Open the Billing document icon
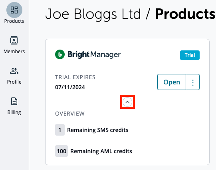This screenshot has height=170, width=216. click(x=14, y=101)
